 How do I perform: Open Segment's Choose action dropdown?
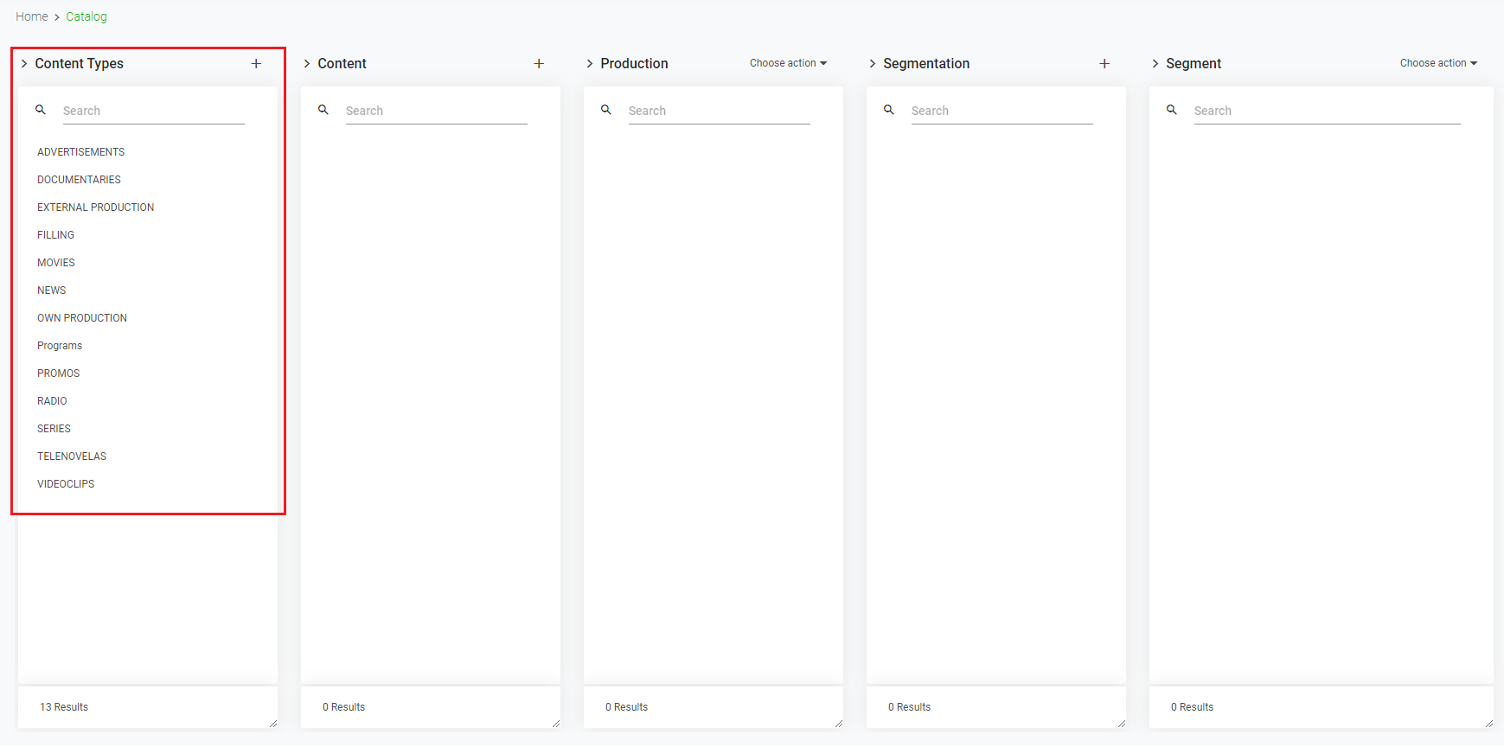point(1438,63)
